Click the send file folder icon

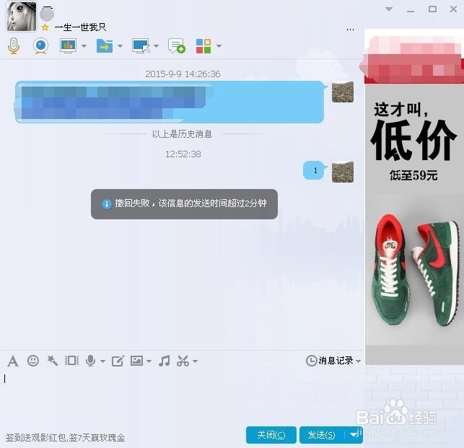pos(105,46)
